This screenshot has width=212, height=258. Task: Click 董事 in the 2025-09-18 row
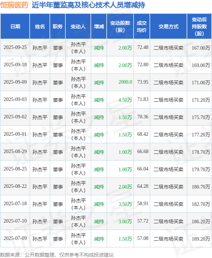58,65
